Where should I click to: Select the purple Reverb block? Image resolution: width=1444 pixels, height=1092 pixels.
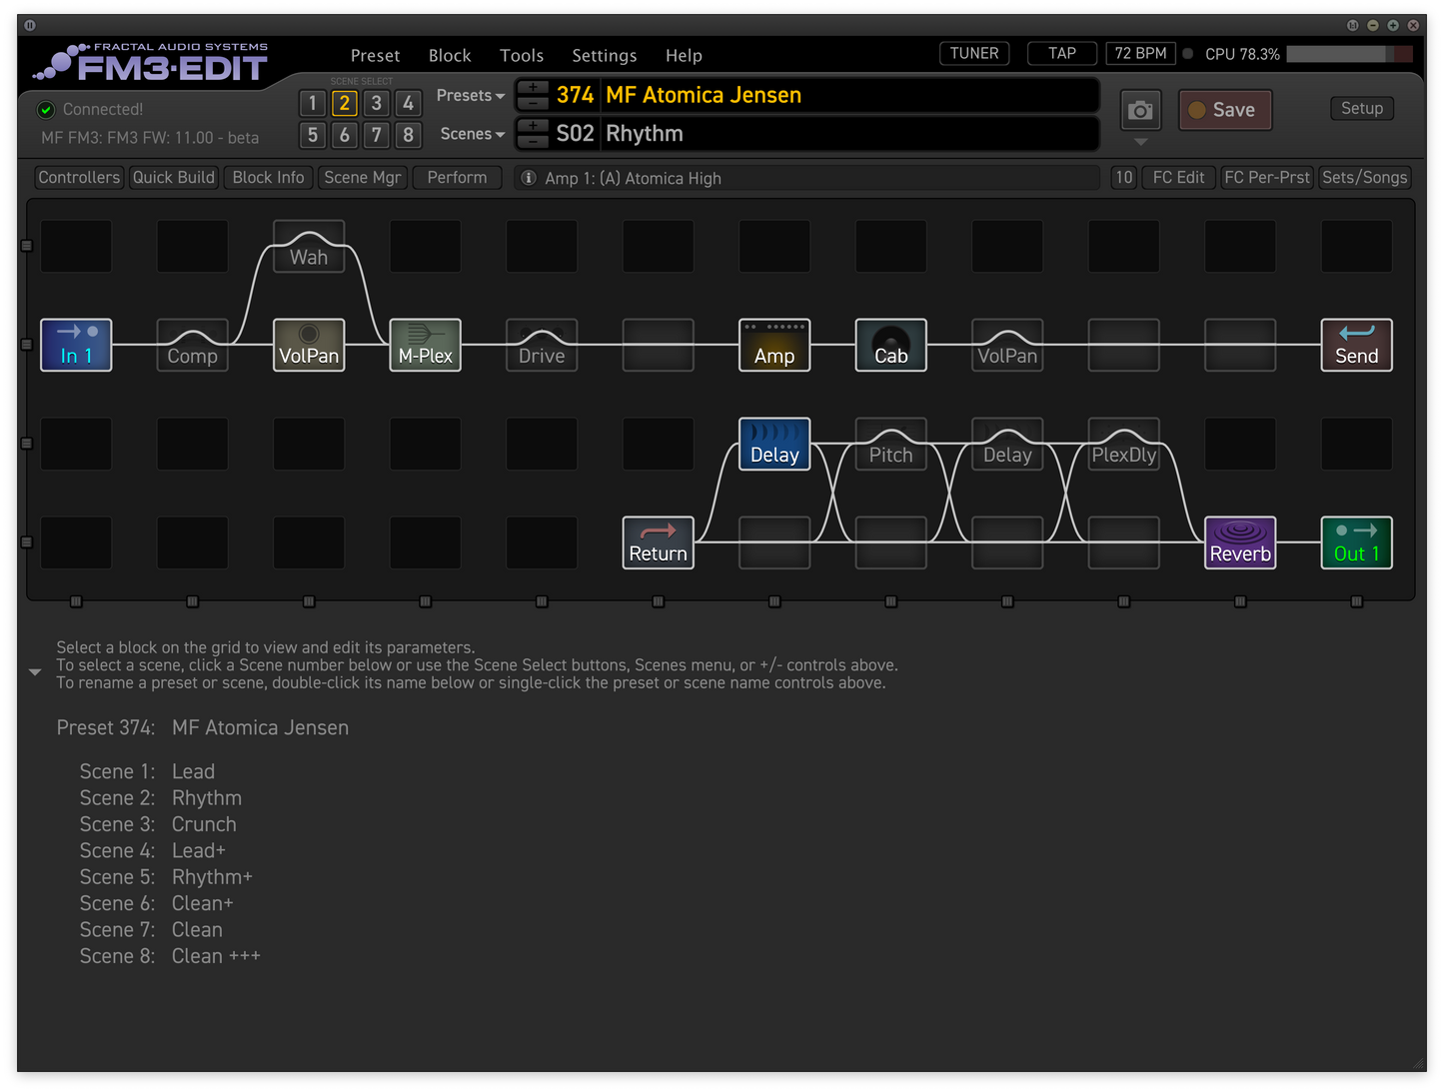pos(1240,543)
